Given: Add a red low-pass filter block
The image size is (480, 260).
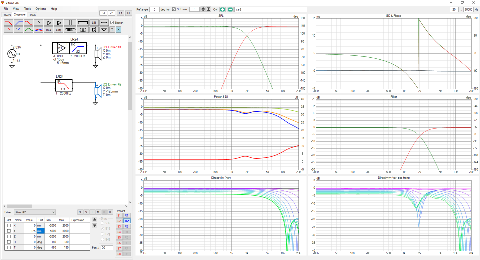Looking at the screenshot, I should tap(8, 23).
